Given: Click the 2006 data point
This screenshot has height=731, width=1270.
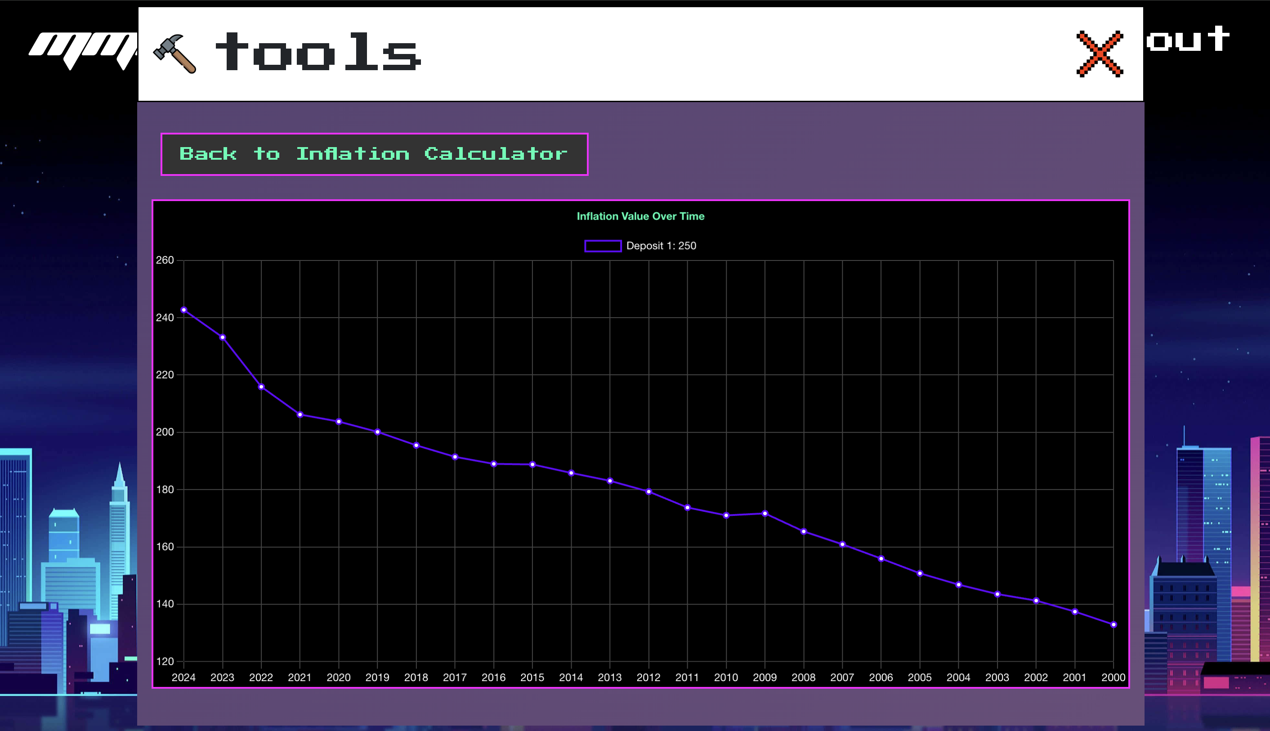Looking at the screenshot, I should coord(881,558).
